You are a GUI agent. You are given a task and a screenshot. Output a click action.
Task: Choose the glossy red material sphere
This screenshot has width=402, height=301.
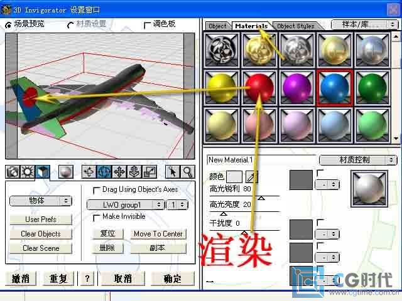(x=259, y=88)
